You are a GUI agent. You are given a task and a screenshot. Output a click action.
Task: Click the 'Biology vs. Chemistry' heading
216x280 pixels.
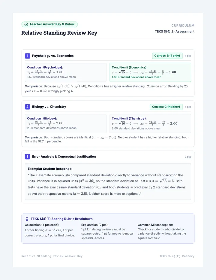(49, 107)
